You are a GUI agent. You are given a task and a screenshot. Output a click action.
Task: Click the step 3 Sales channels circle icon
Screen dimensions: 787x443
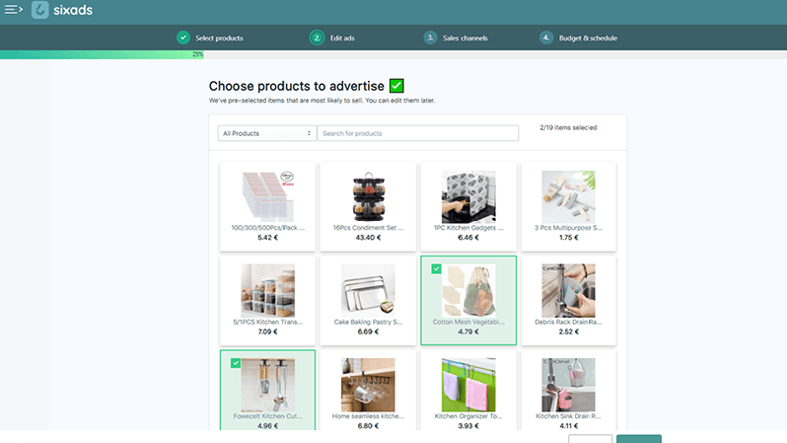(430, 37)
